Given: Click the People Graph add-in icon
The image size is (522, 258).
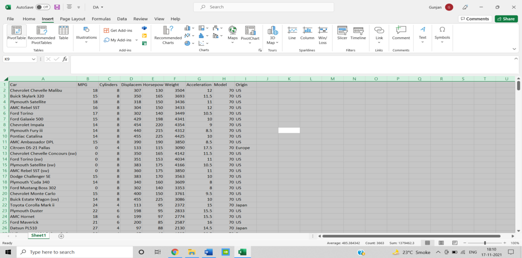Looking at the screenshot, I should pos(145,43).
